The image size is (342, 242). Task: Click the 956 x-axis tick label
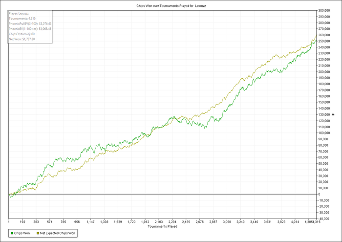tap(77, 222)
